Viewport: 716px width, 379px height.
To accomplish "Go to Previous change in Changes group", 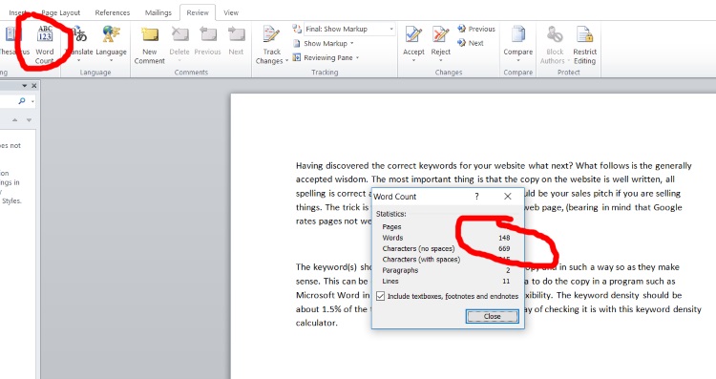I will (475, 29).
